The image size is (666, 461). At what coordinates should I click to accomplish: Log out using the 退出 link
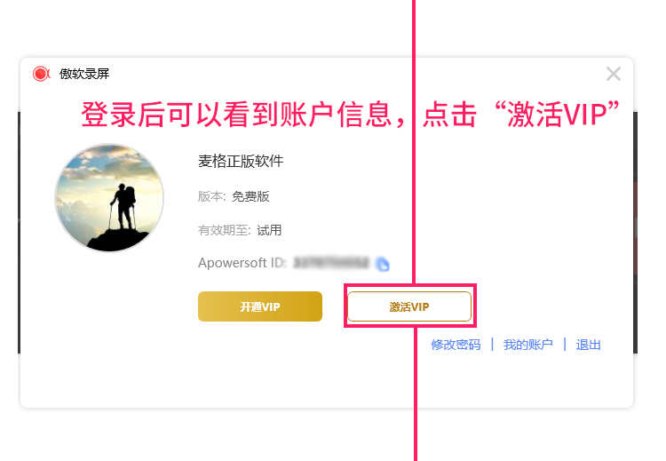[x=588, y=345]
